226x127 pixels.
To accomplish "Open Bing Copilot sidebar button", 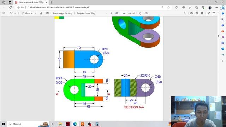I will pos(223,8).
